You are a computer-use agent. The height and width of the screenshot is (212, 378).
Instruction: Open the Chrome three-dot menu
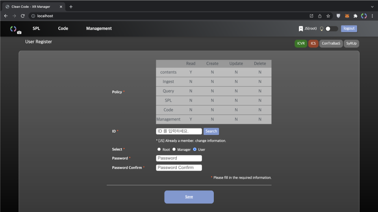[372, 16]
